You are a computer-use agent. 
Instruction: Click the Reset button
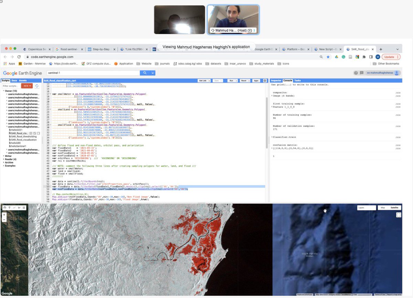pyautogui.click(x=244, y=80)
